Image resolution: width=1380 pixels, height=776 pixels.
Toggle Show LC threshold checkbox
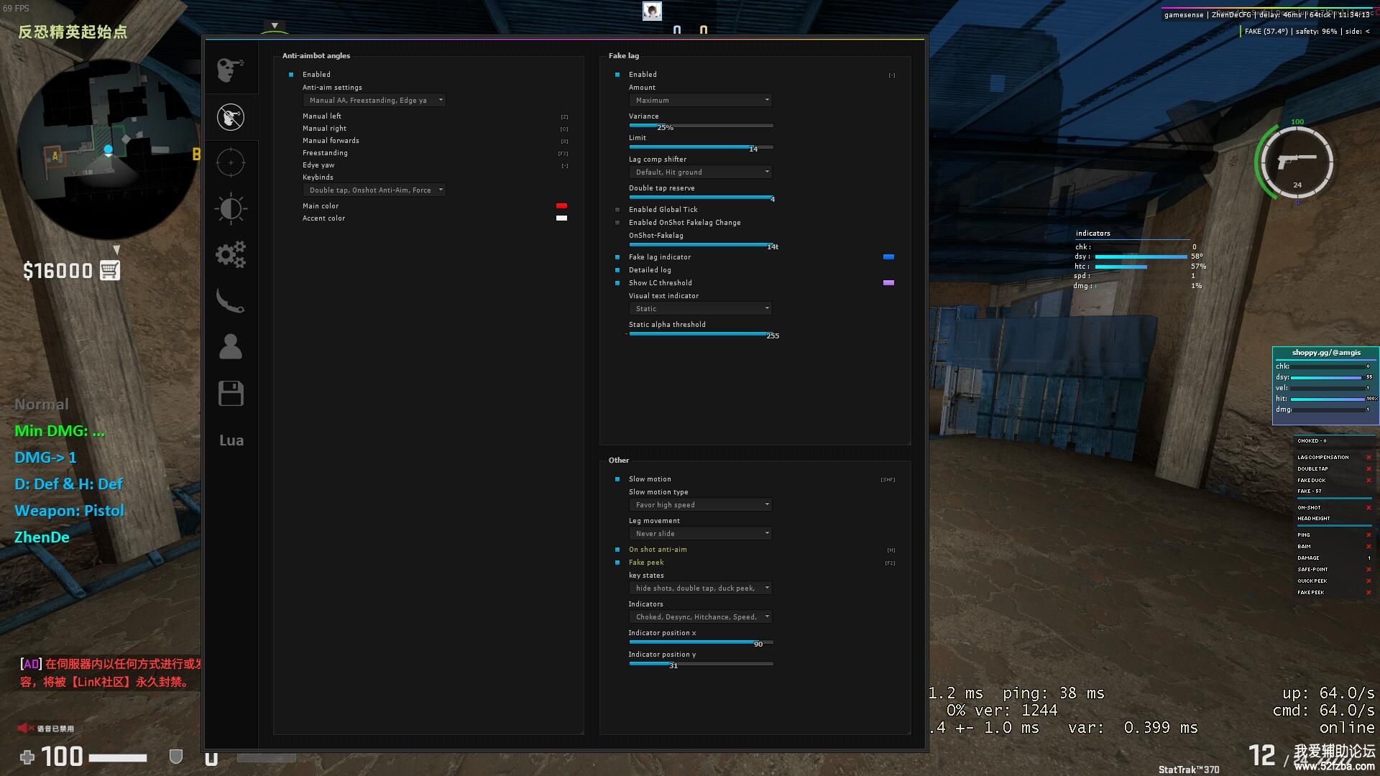click(x=617, y=283)
